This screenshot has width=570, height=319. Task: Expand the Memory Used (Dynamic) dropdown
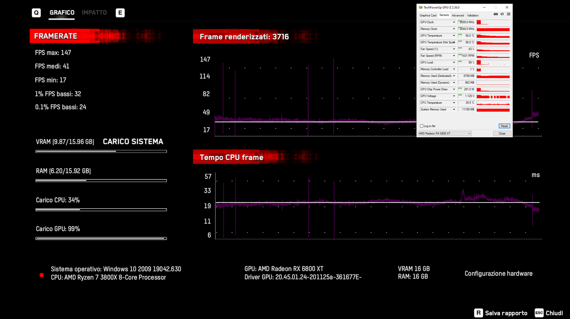[454, 83]
